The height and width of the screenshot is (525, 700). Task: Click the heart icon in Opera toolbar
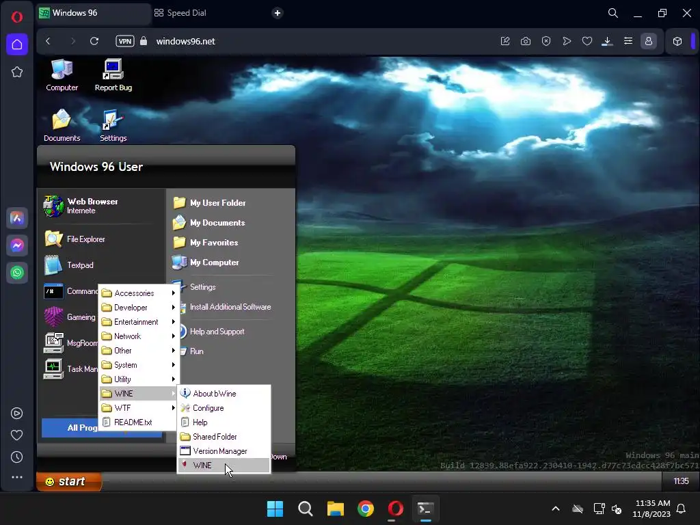point(587,41)
